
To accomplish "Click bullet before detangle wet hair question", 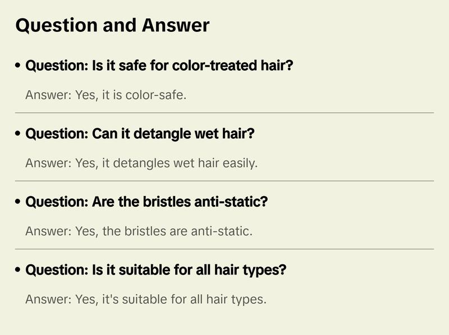I will point(18,133).
